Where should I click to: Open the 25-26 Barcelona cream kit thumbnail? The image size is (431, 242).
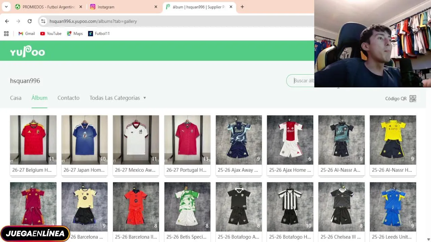pos(85,207)
